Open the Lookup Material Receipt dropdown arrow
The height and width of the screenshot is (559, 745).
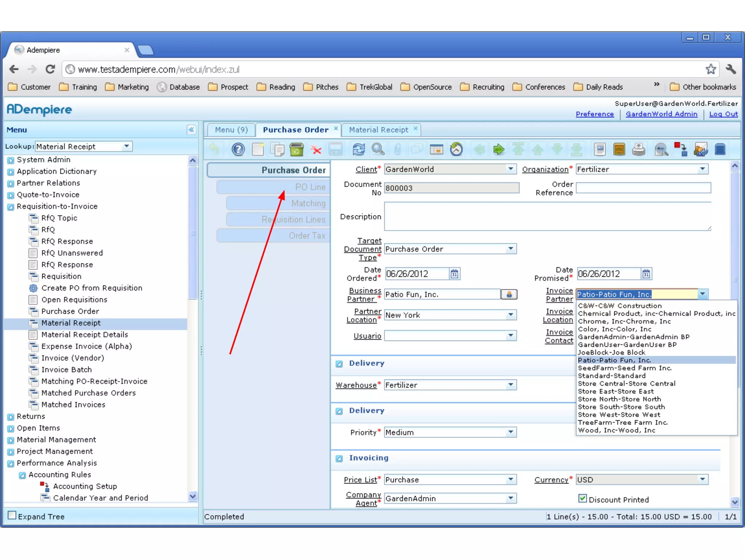pyautogui.click(x=127, y=146)
